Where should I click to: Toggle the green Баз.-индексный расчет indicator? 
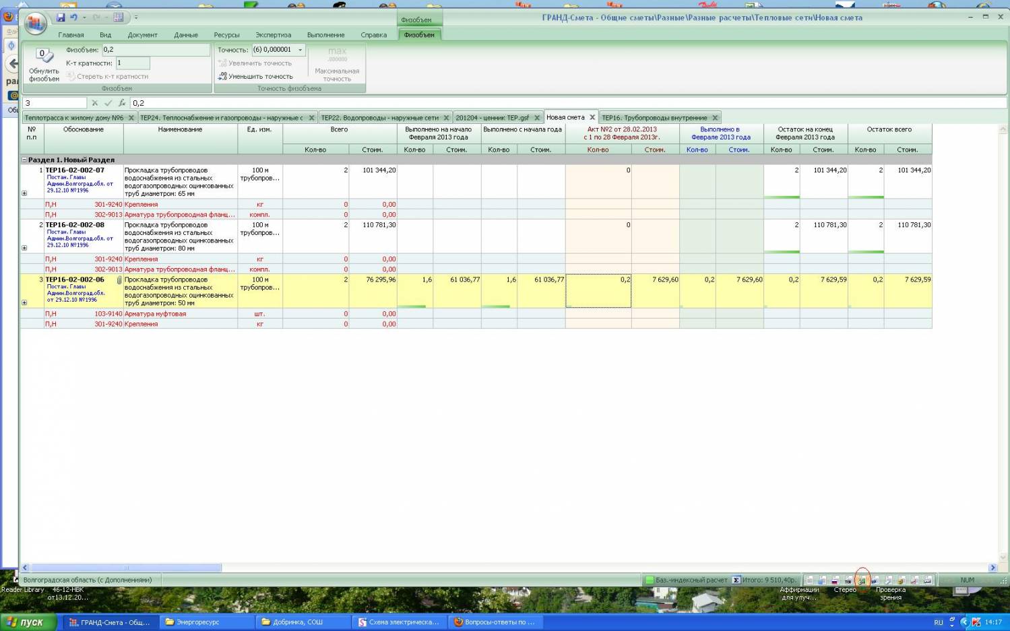click(650, 580)
